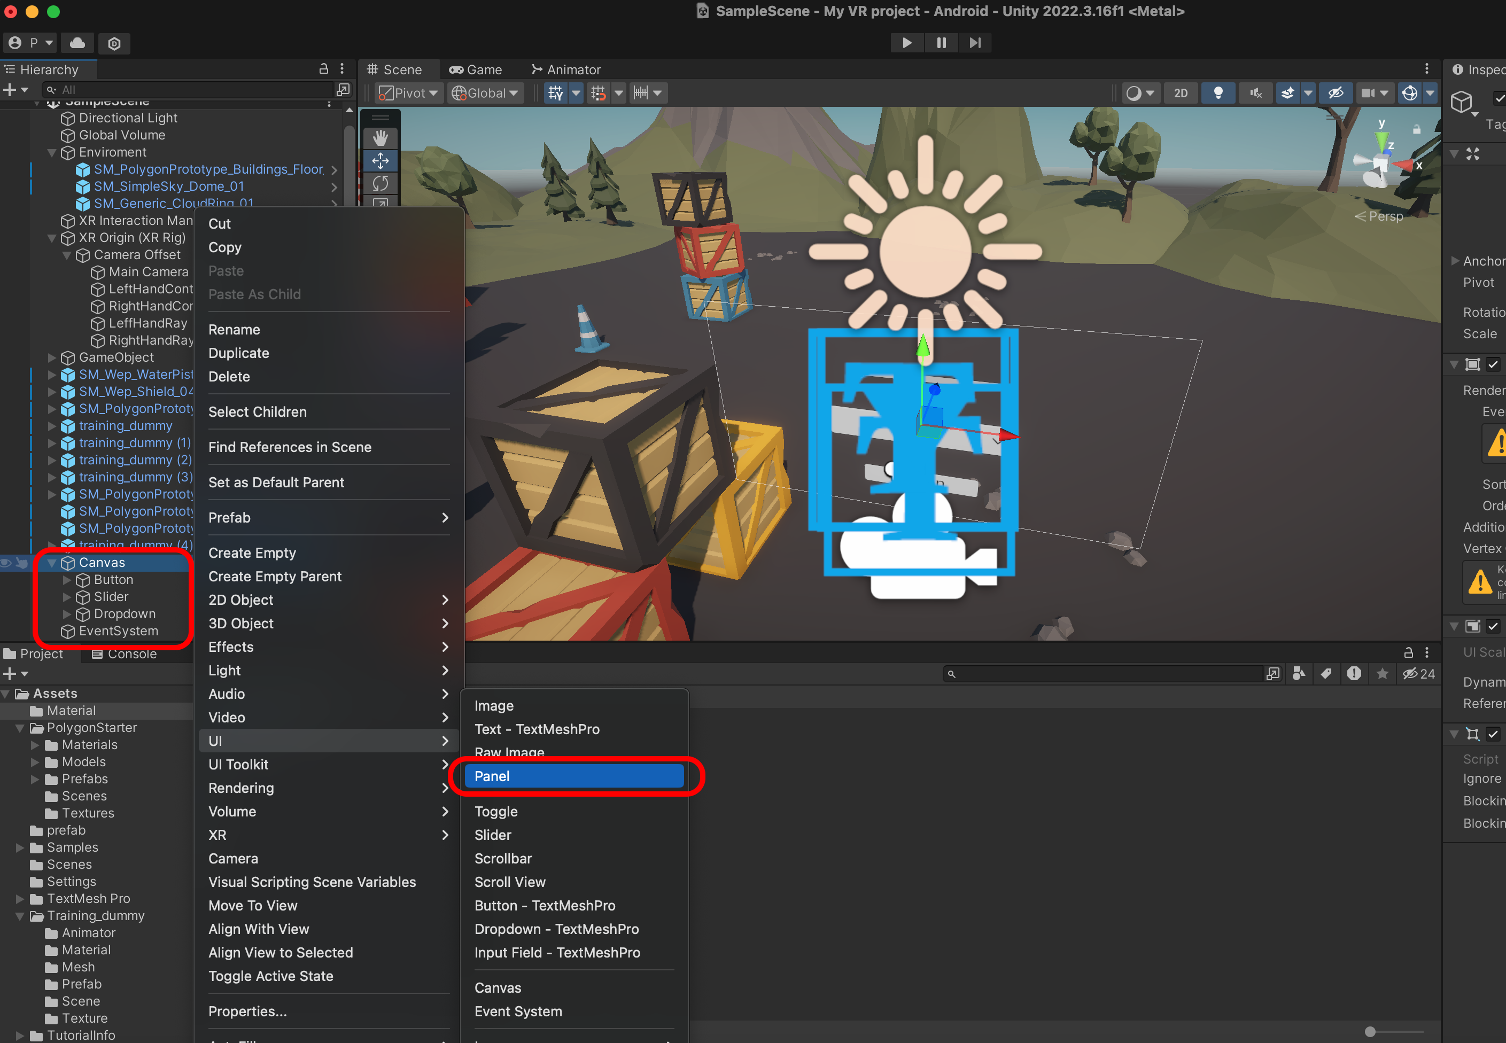This screenshot has height=1043, width=1506.
Task: Click Create Empty menu entry
Action: coord(252,553)
